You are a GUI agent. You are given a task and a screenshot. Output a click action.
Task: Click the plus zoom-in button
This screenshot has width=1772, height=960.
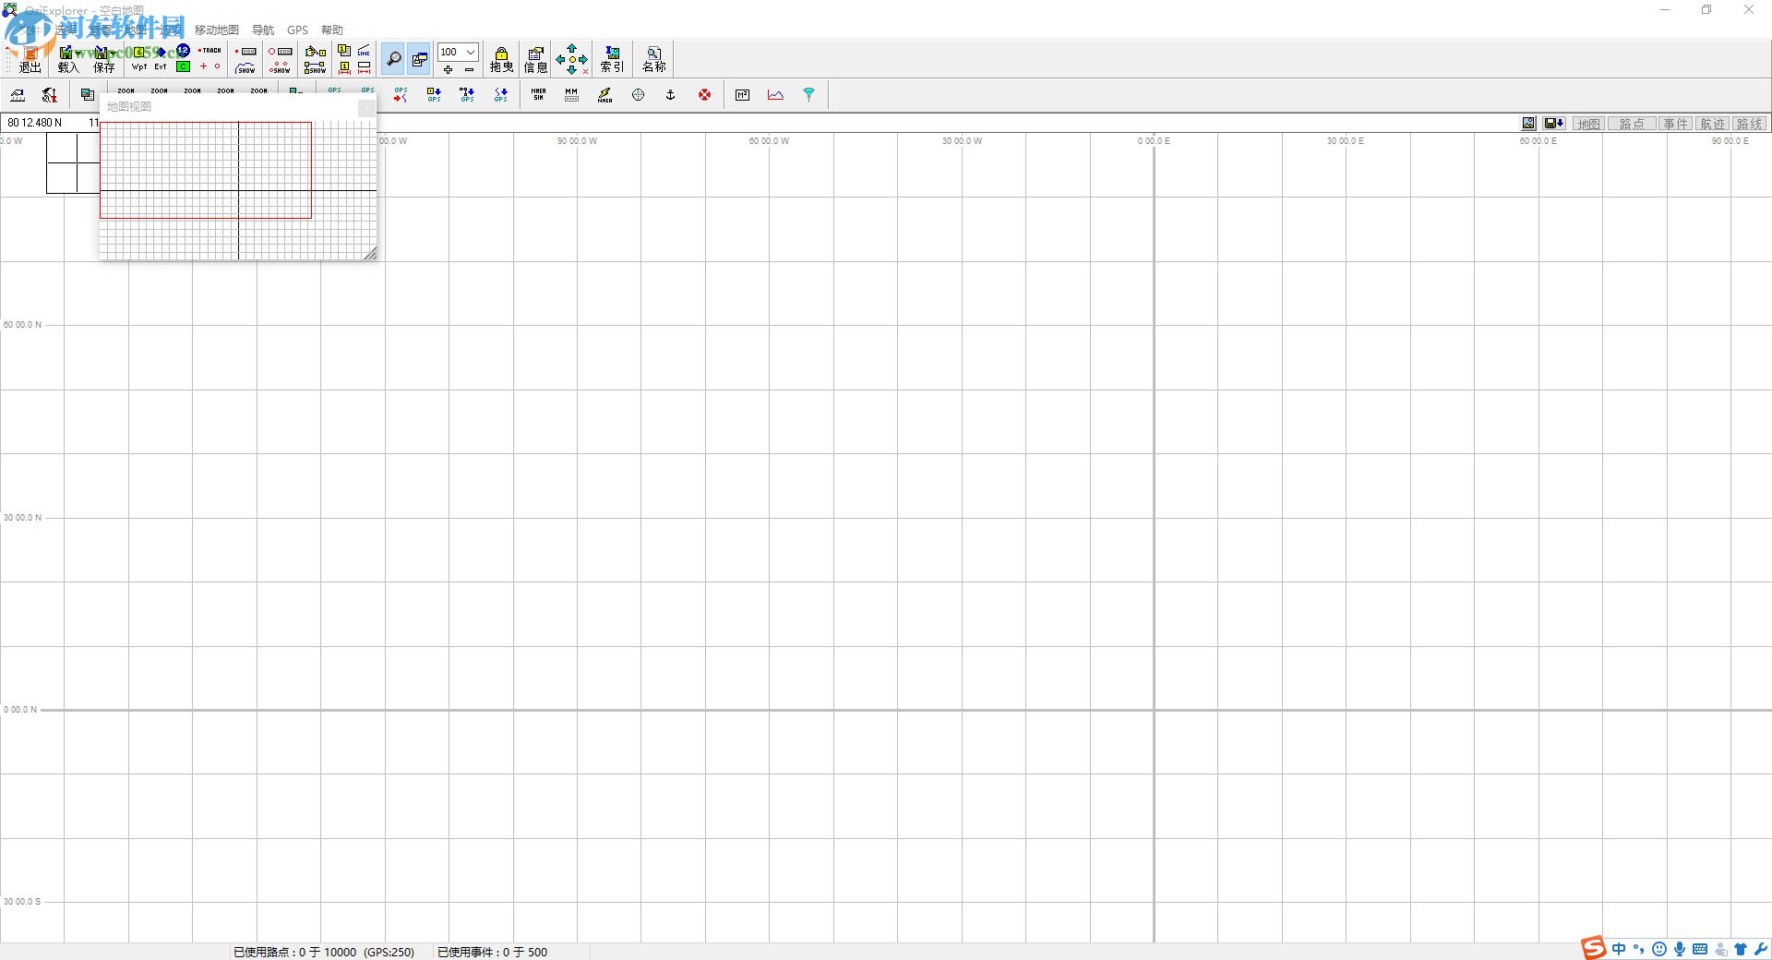coord(448,69)
